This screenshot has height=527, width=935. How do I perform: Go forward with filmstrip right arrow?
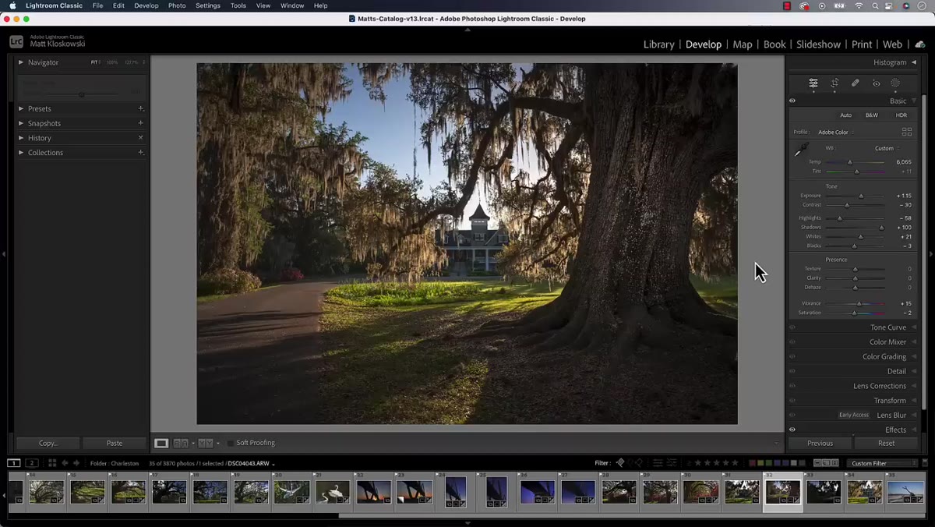tap(76, 463)
